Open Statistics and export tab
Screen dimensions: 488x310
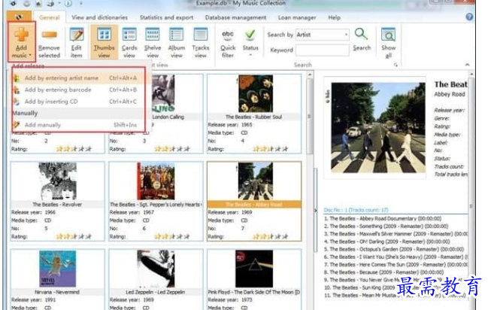pyautogui.click(x=166, y=17)
